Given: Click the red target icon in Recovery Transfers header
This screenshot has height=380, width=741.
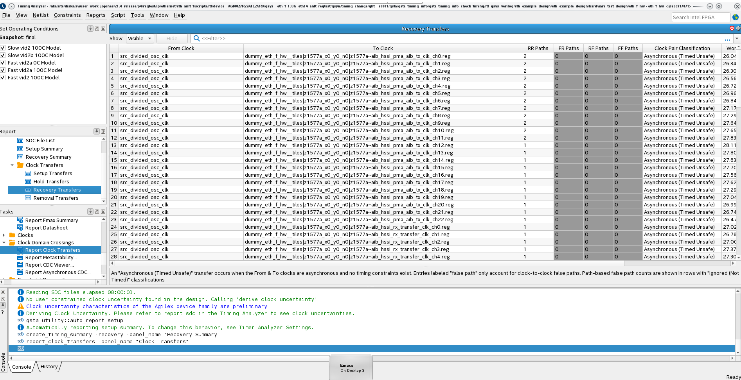Looking at the screenshot, I should tap(732, 28).
